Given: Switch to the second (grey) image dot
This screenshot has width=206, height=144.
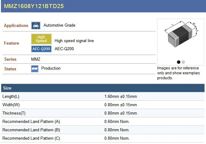Looking at the screenshot, I should (x=183, y=62).
